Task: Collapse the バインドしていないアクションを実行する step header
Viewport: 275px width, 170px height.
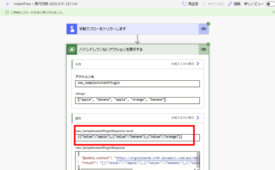Action: click(136, 49)
